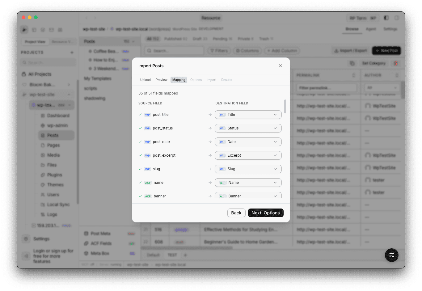This screenshot has height=291, width=422.
Task: Click the arrow icon in slug row
Action: (x=210, y=169)
